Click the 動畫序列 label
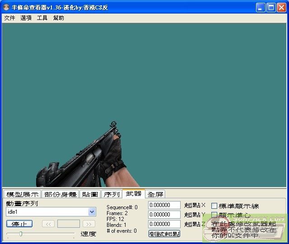This screenshot has height=244, width=289. (x=22, y=203)
